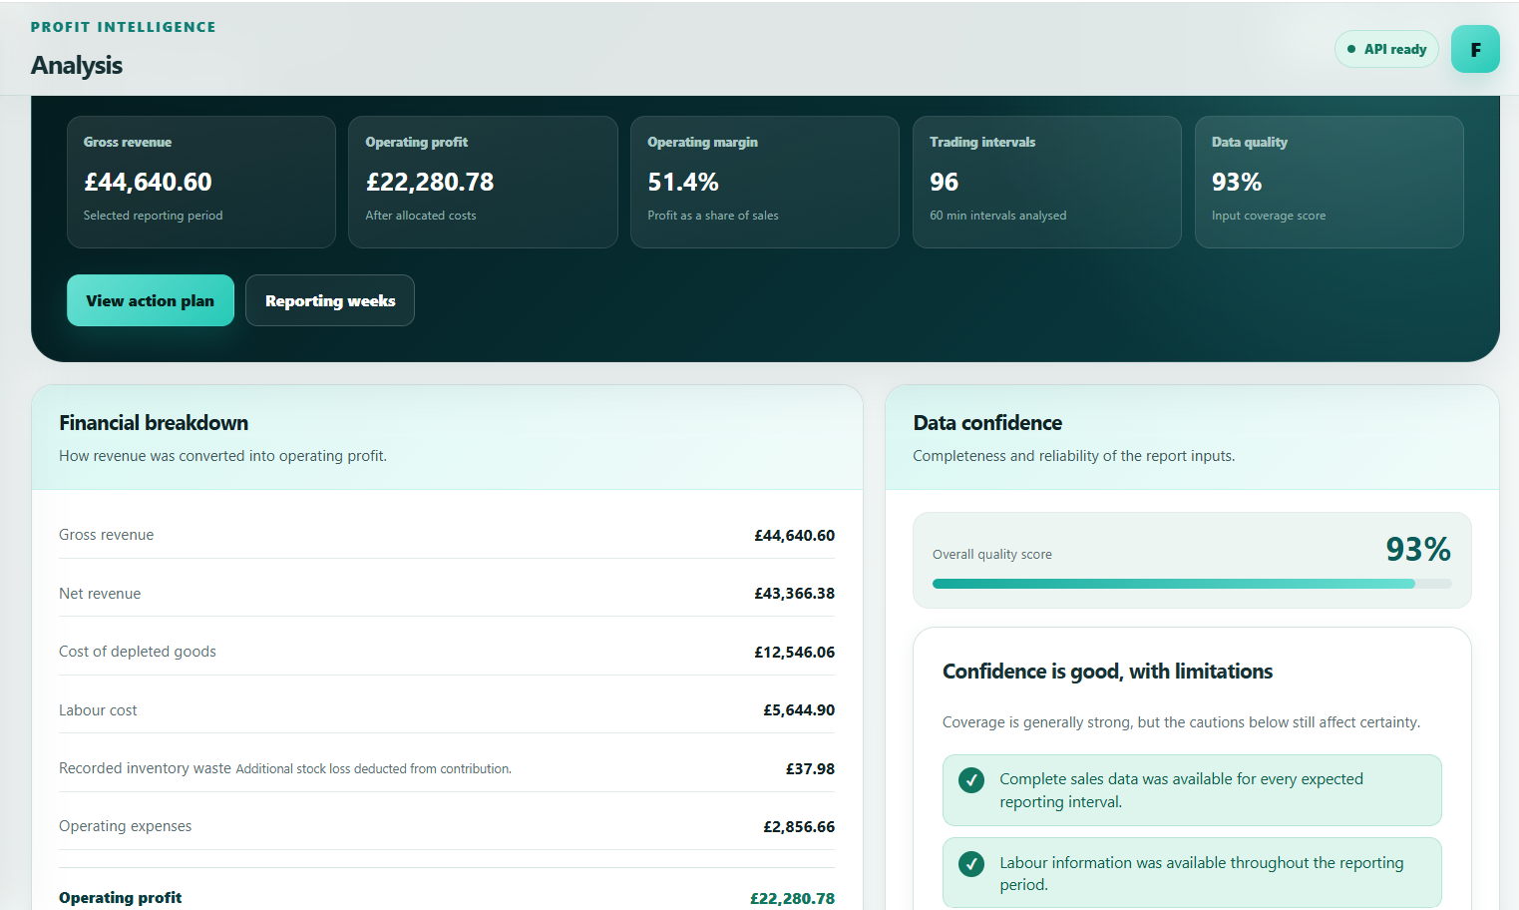The width and height of the screenshot is (1519, 910).
Task: Click the View action plan button
Action: [151, 300]
